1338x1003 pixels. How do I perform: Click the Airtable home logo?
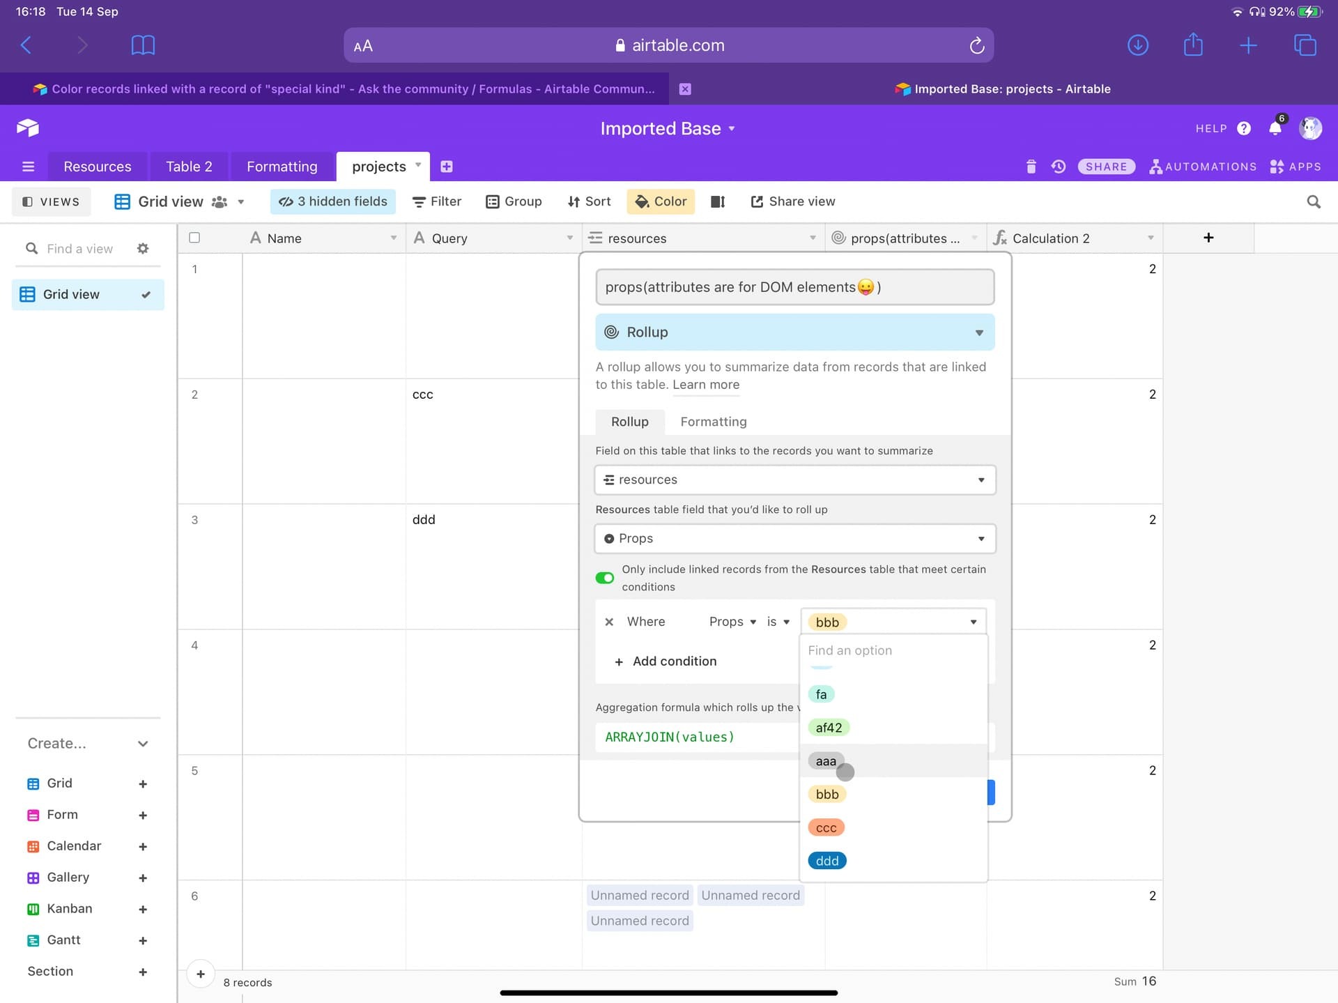tap(28, 128)
